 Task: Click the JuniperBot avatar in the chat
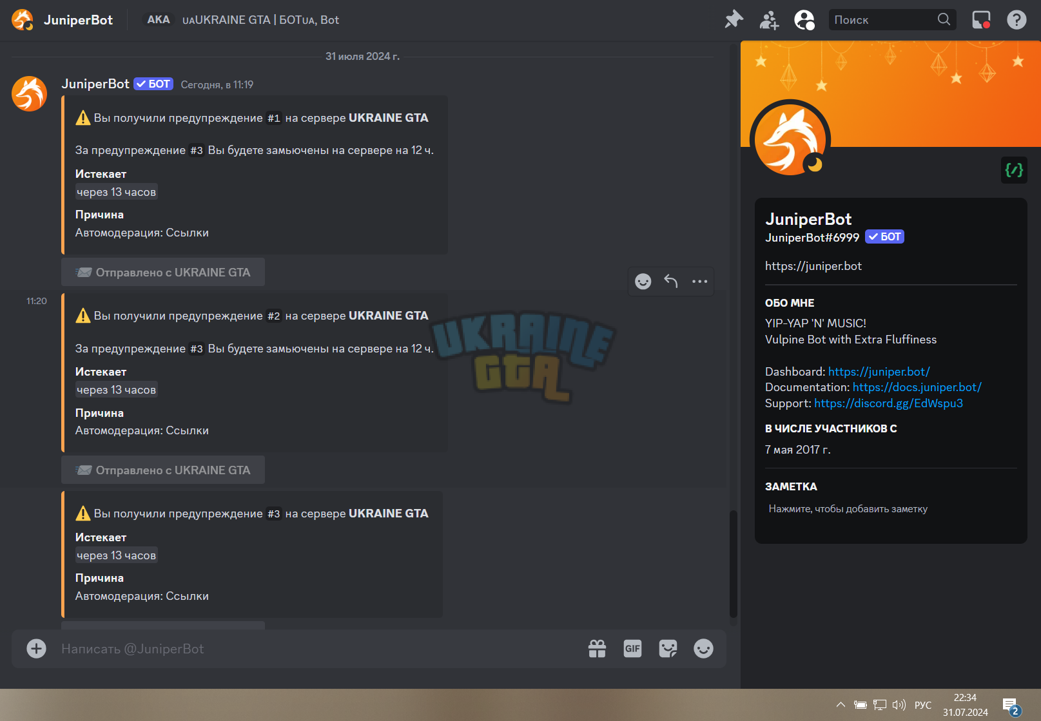[29, 93]
